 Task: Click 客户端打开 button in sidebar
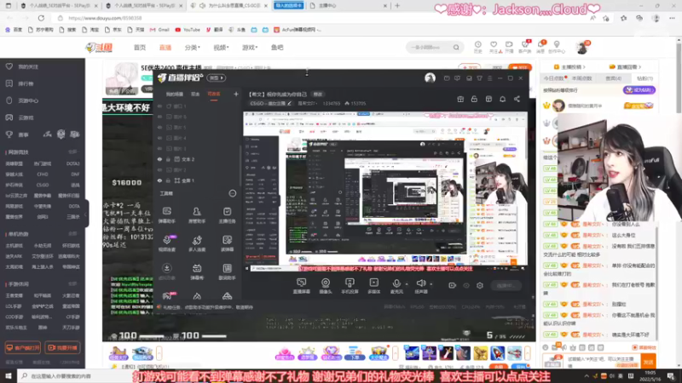coord(23,348)
